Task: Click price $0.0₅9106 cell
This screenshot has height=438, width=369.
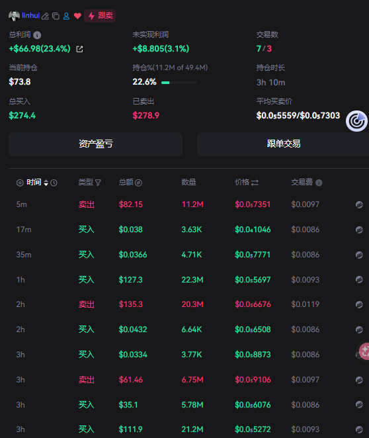Action: (253, 380)
